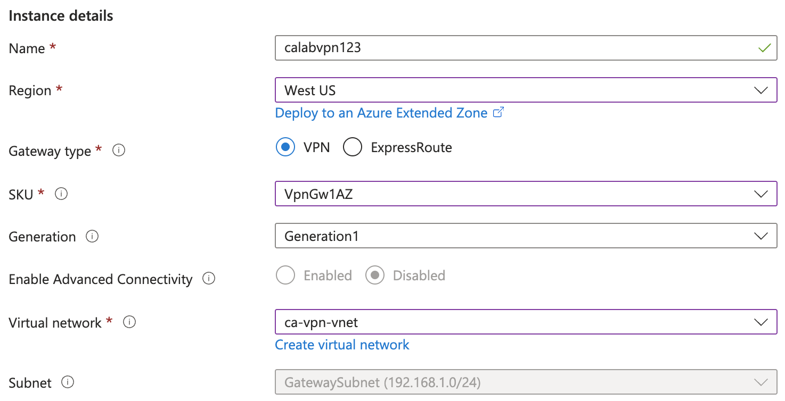The height and width of the screenshot is (401, 785).
Task: Choose Disabled for Advanced Connectivity
Action: pos(375,275)
